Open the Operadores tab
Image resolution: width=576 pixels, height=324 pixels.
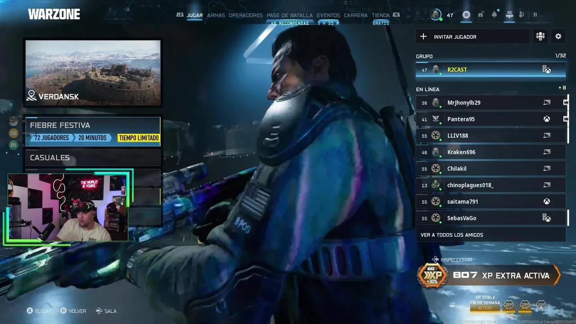246,15
